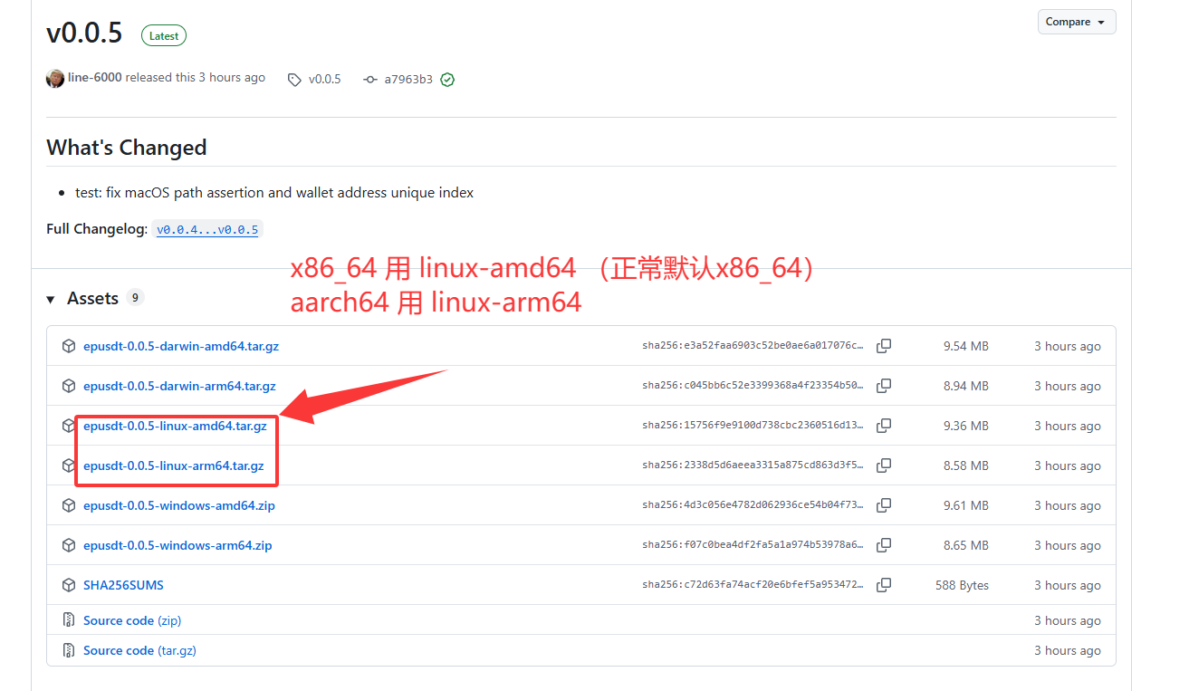Click the green verified commit checkmark icon
The height and width of the screenshot is (691, 1189).
point(447,80)
